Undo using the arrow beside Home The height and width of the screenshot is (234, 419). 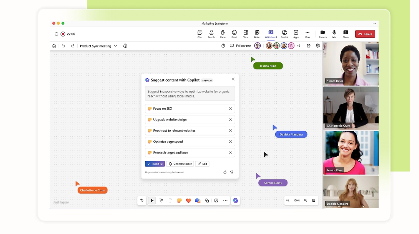pyautogui.click(x=63, y=46)
